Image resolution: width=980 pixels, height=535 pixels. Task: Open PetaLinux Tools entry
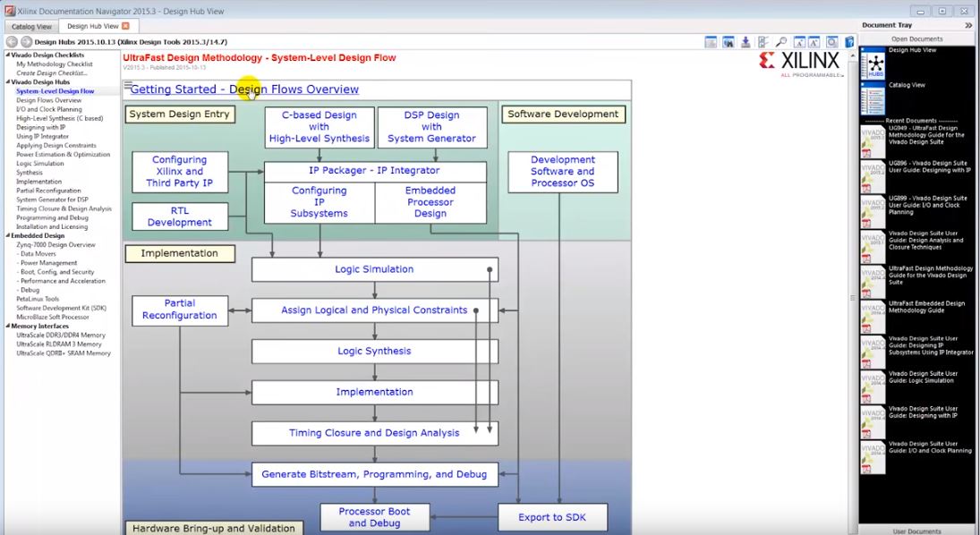(38, 299)
